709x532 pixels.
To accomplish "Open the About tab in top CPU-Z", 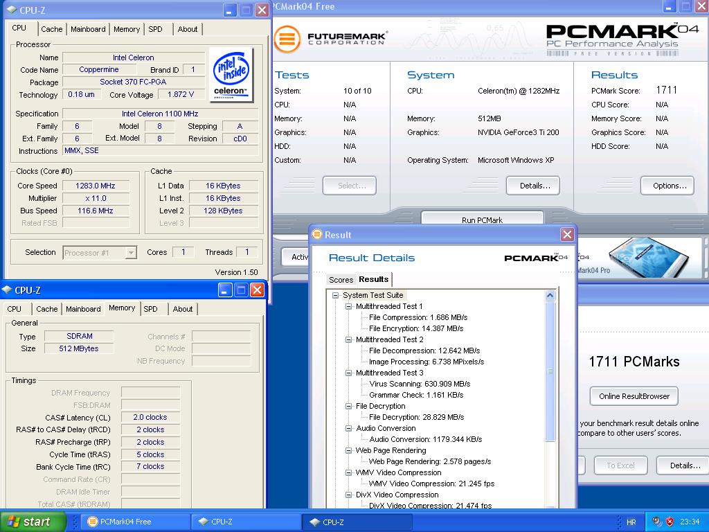I will [187, 29].
